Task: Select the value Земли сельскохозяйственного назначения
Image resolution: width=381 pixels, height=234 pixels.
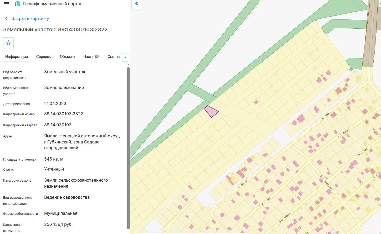Action: click(76, 183)
